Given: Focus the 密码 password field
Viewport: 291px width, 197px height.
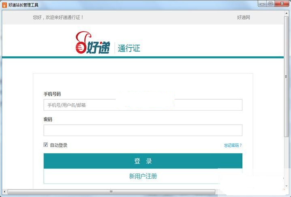Looking at the screenshot, I should (x=143, y=130).
